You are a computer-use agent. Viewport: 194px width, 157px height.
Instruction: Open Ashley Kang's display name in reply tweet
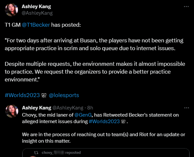(37, 108)
